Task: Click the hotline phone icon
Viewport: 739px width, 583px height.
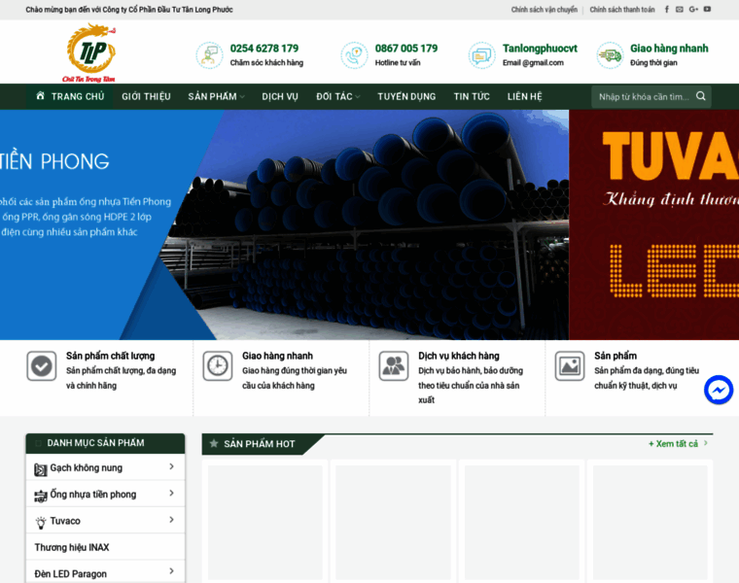Action: pyautogui.click(x=354, y=55)
